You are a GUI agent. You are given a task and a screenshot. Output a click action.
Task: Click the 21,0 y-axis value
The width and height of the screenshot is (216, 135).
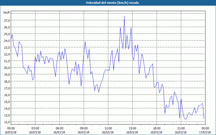(x=7, y=61)
